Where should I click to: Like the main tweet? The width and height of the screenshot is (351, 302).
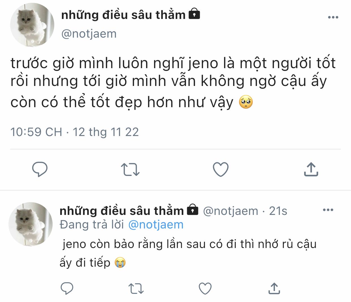point(220,169)
